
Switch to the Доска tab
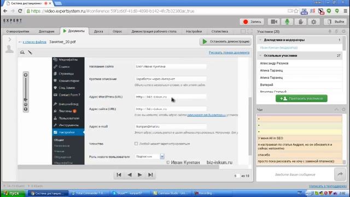[x=98, y=32]
